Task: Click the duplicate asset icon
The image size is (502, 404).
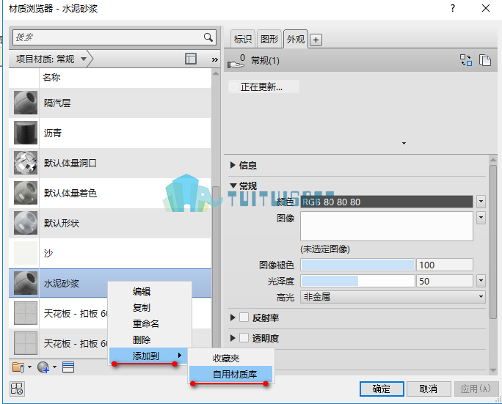Action: coord(484,60)
